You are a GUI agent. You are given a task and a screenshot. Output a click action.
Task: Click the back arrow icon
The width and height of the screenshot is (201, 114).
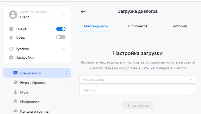83,11
